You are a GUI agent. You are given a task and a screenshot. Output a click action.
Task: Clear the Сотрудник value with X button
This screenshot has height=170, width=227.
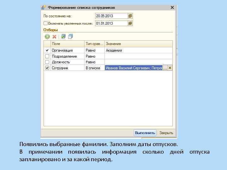(x=170, y=68)
